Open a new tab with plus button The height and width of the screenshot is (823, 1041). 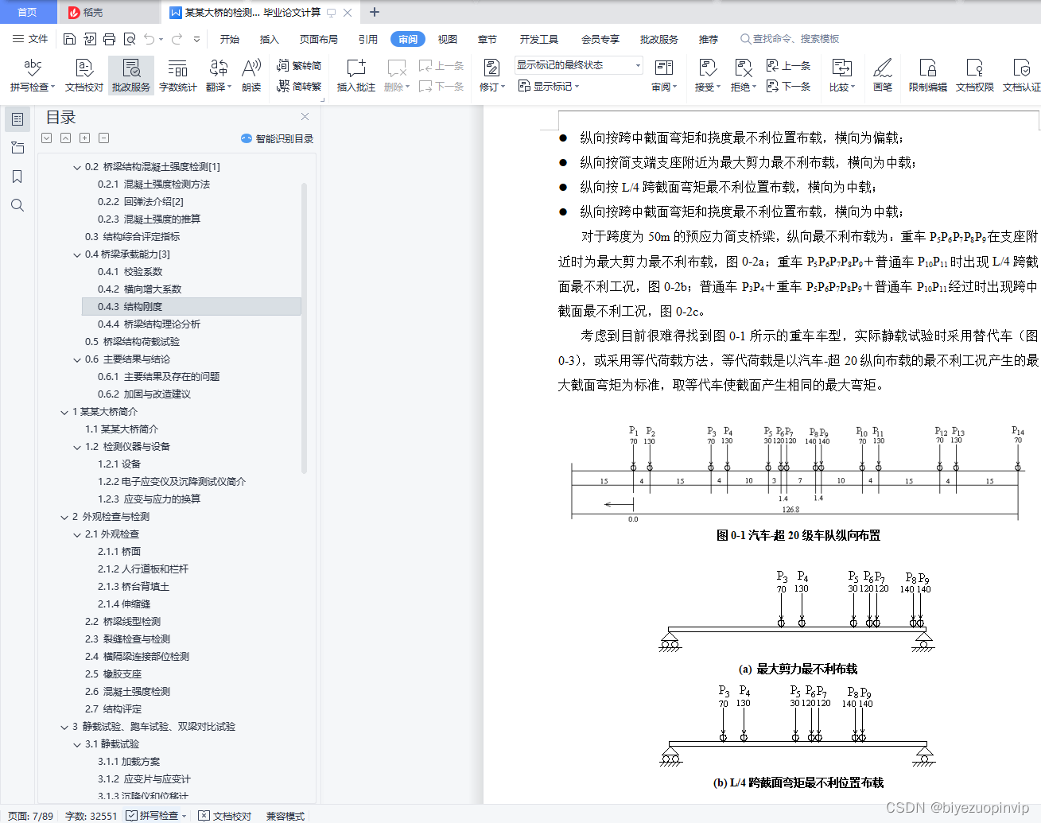click(x=375, y=12)
